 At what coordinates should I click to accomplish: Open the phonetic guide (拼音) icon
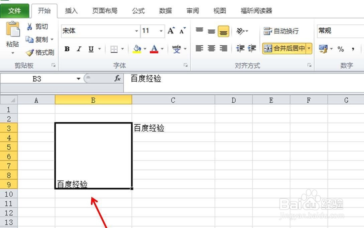click(x=177, y=48)
